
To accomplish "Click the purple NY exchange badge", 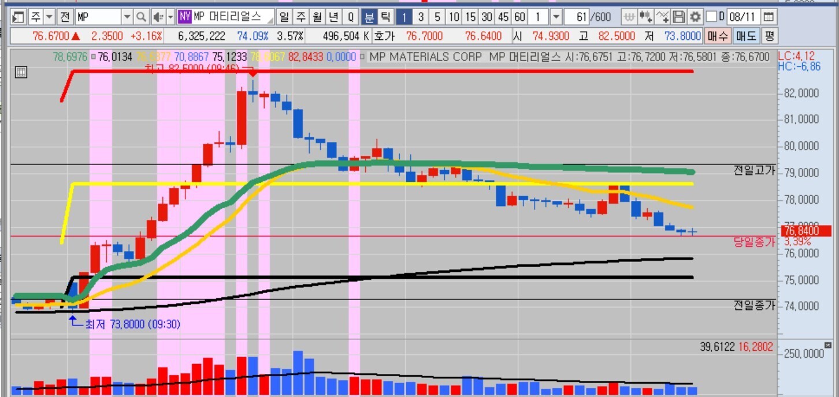I will (x=184, y=16).
